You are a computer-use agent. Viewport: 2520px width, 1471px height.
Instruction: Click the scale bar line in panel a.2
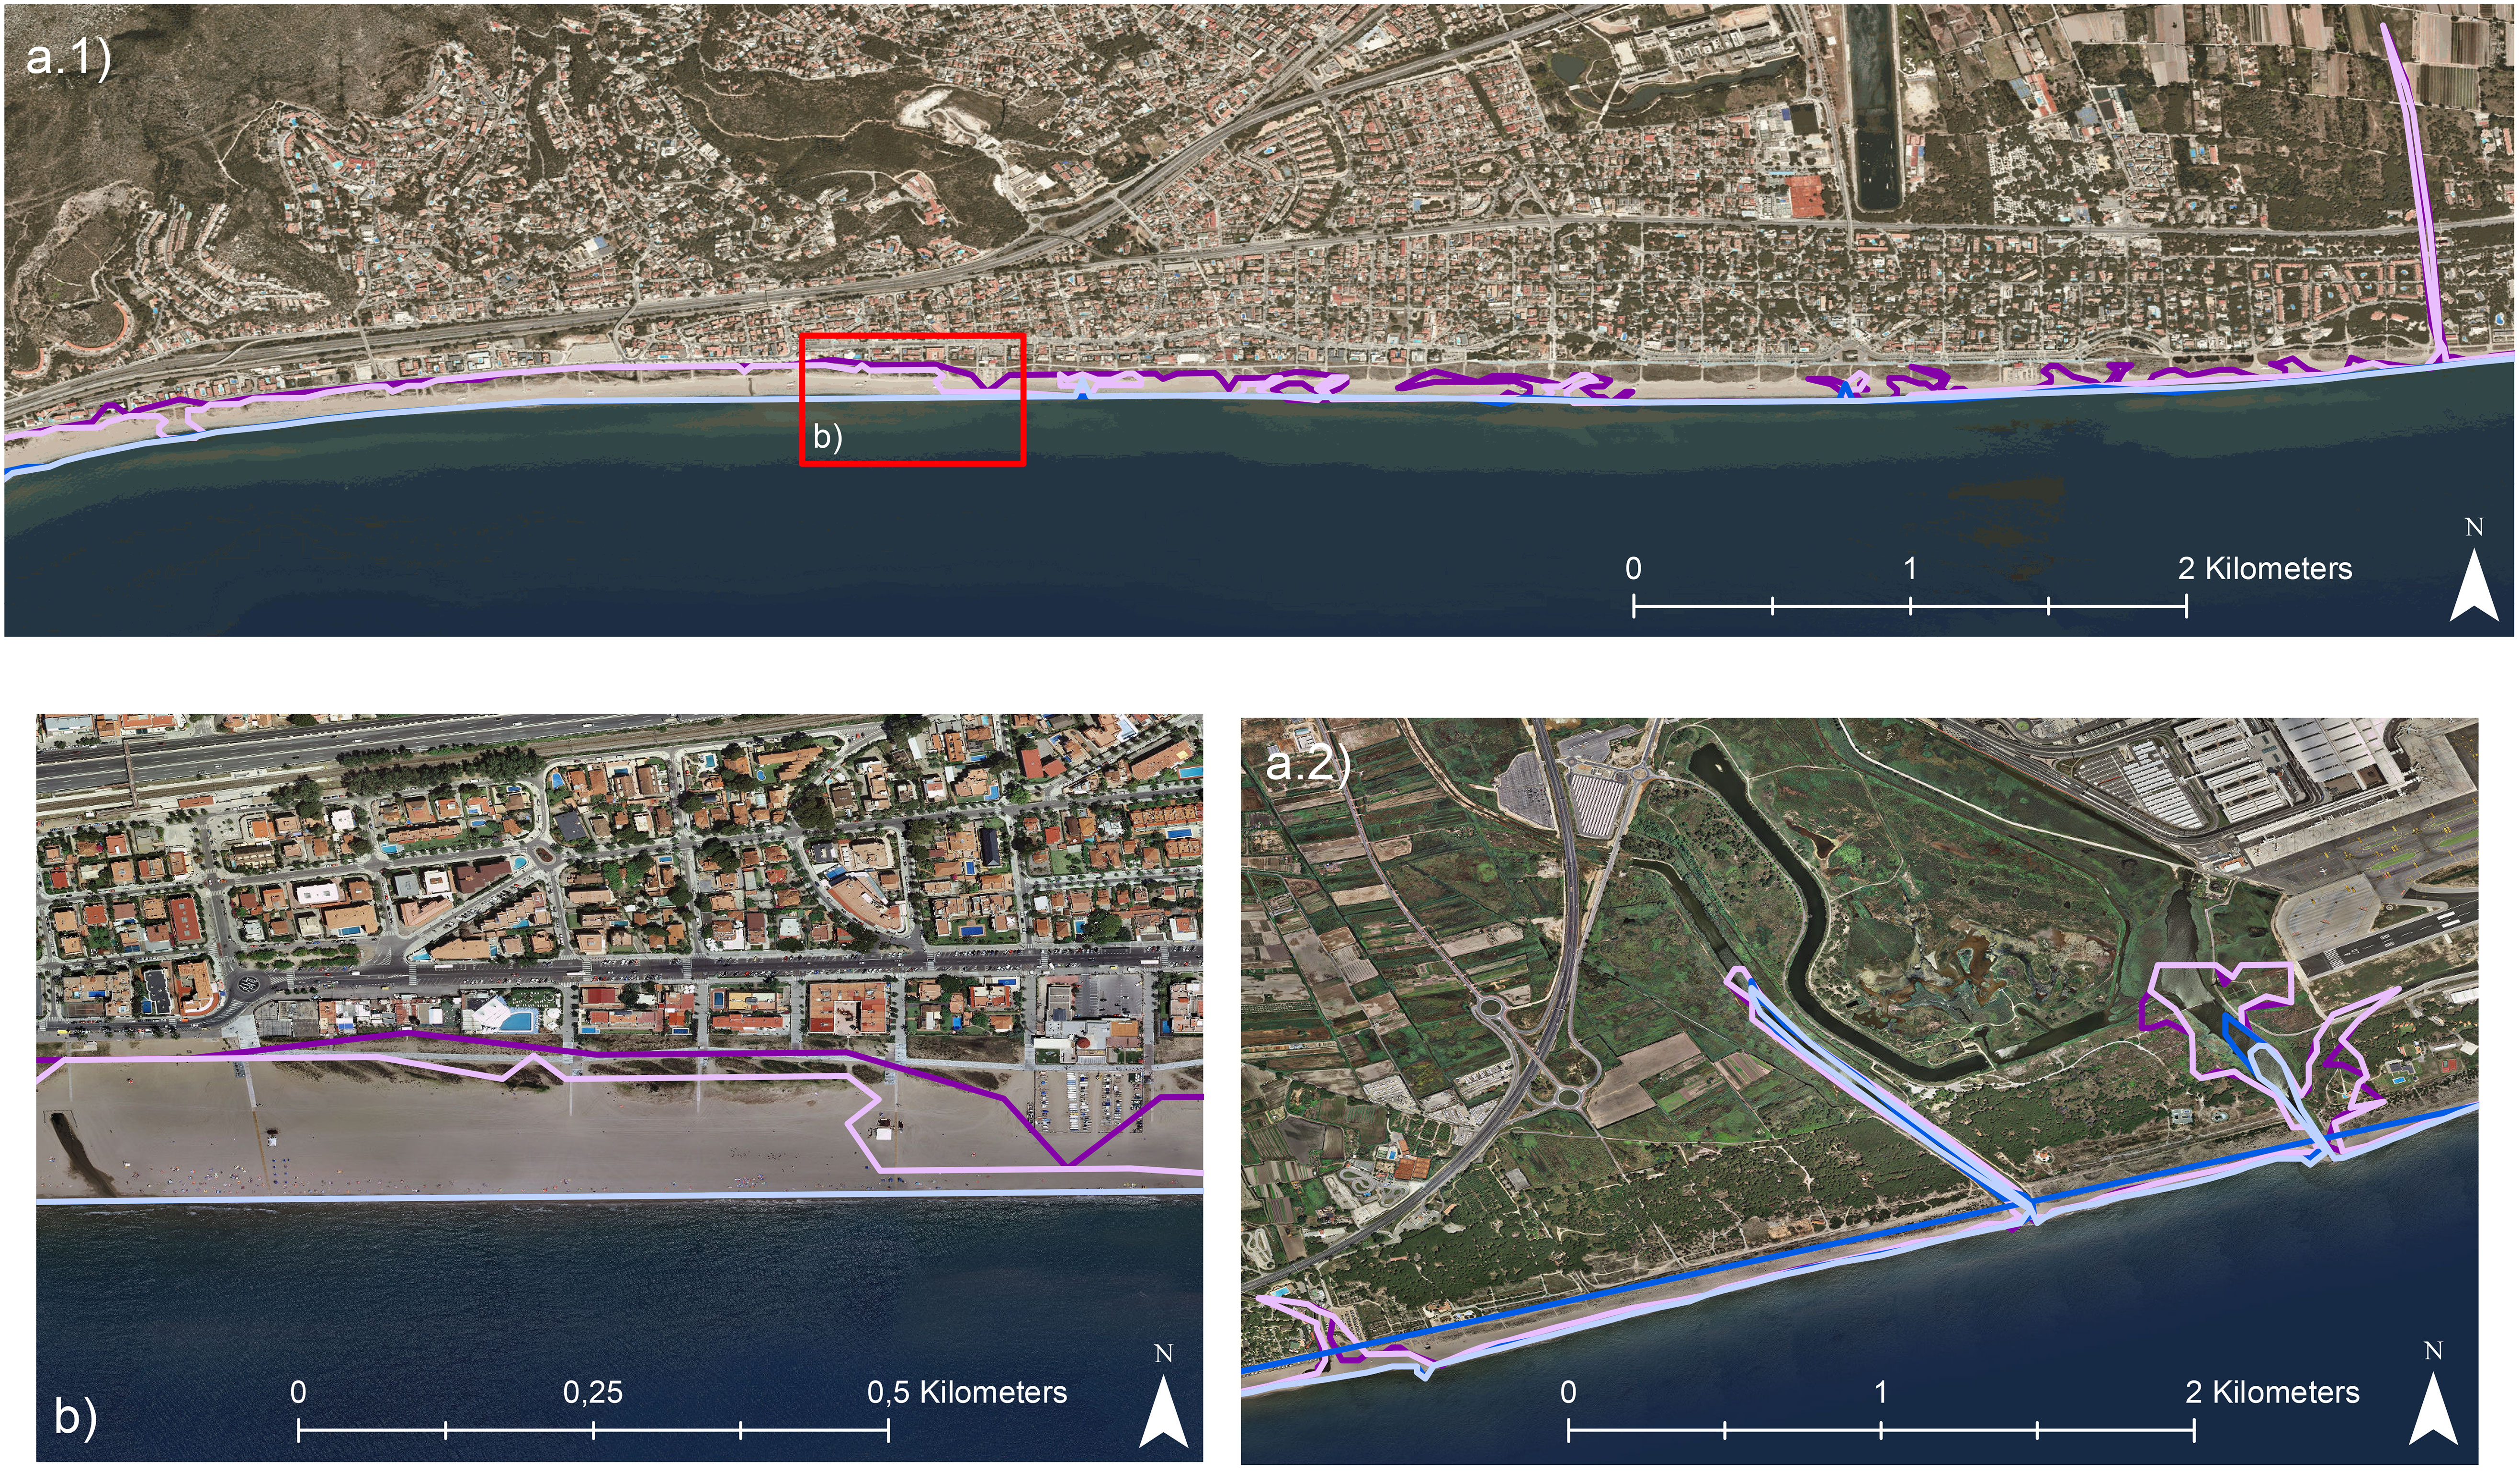[x=1881, y=1430]
